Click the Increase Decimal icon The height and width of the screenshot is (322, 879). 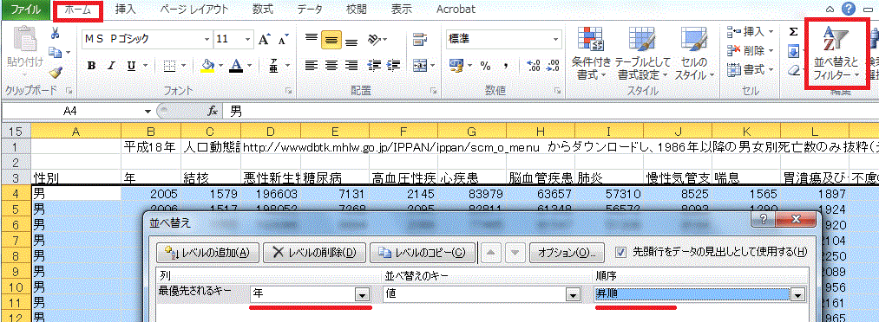point(533,66)
